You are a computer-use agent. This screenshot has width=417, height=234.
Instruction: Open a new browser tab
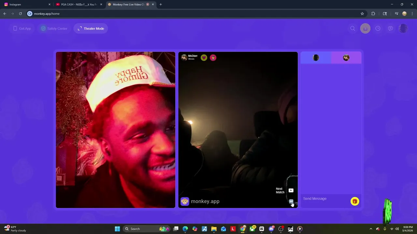click(x=161, y=5)
